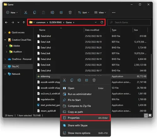Select Properties in the context menu

[x=85, y=118]
